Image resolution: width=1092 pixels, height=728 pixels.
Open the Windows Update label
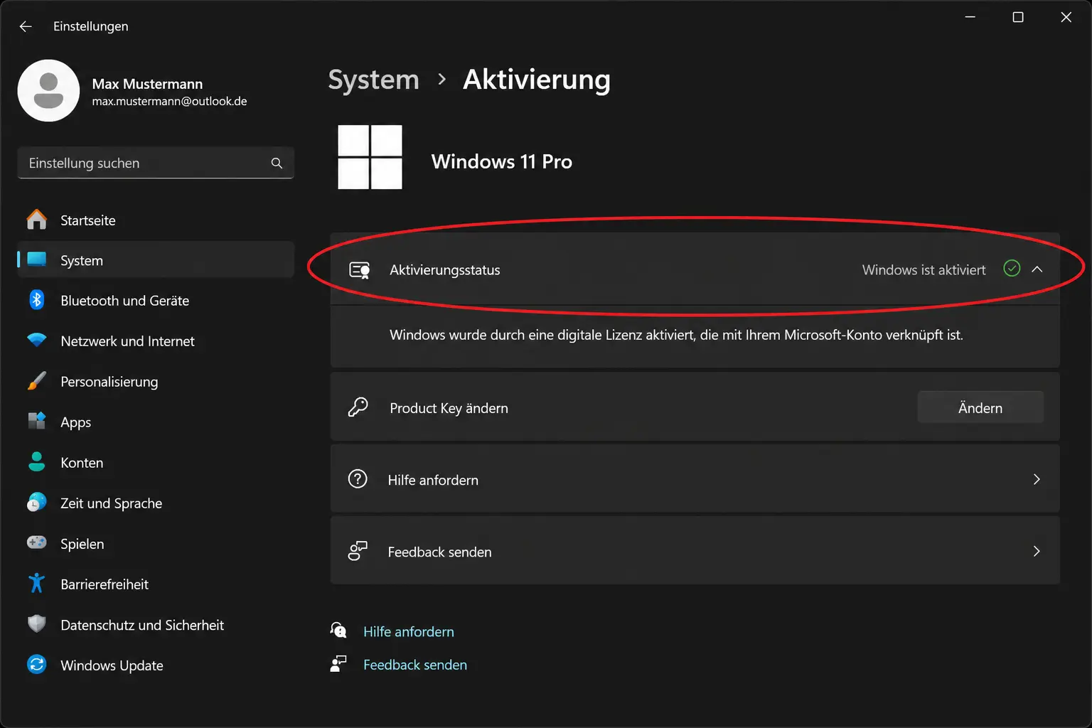(112, 665)
